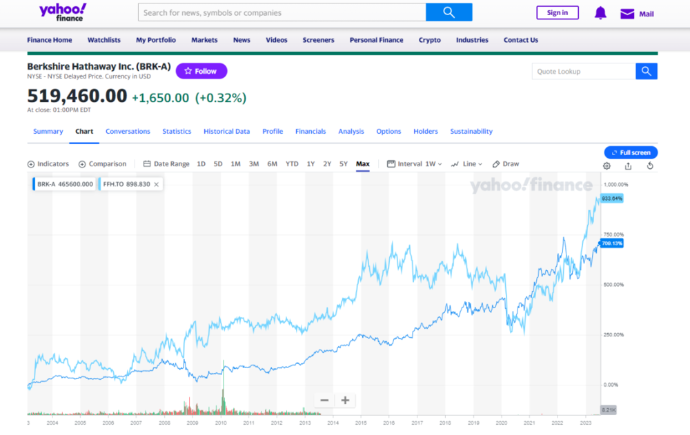Select 3M range
Viewport: 690px width, 435px height.
[254, 163]
